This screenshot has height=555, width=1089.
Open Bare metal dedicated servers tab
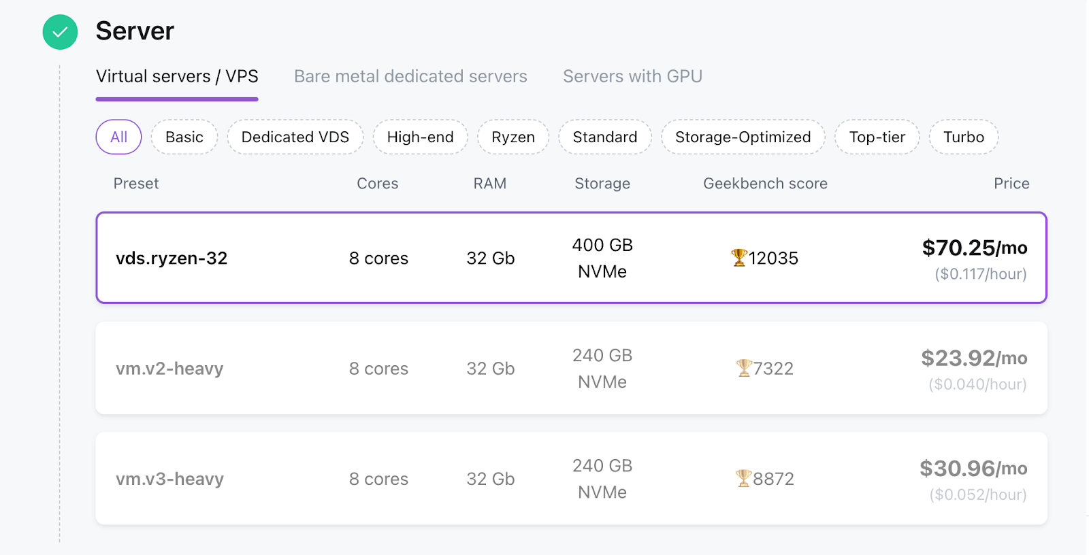click(x=410, y=76)
